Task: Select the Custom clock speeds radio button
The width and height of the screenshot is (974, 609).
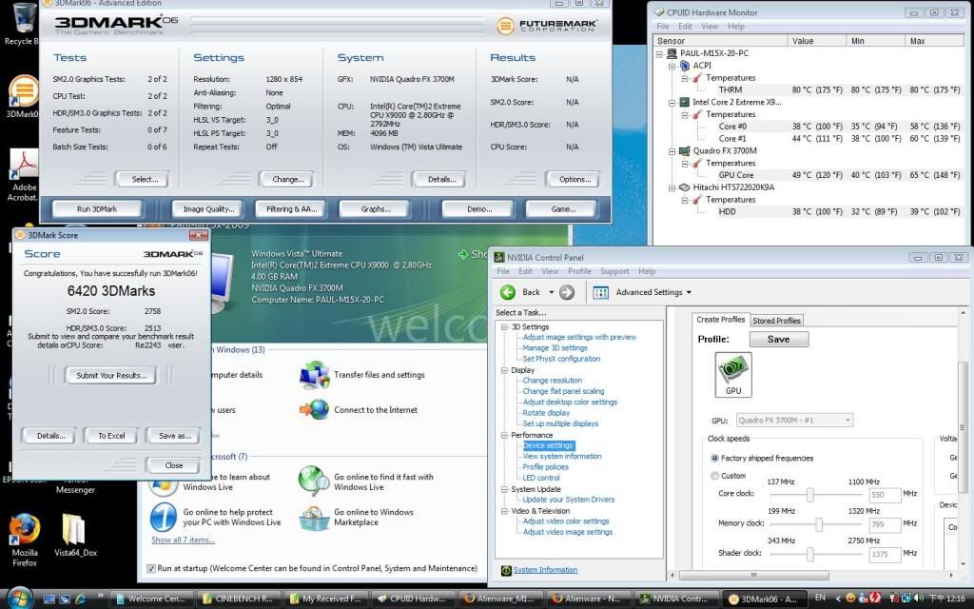Action: pos(714,476)
